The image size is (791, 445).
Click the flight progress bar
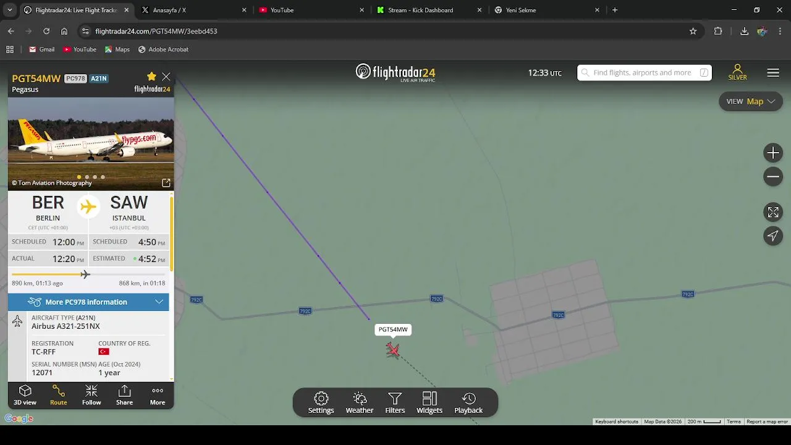[88, 274]
